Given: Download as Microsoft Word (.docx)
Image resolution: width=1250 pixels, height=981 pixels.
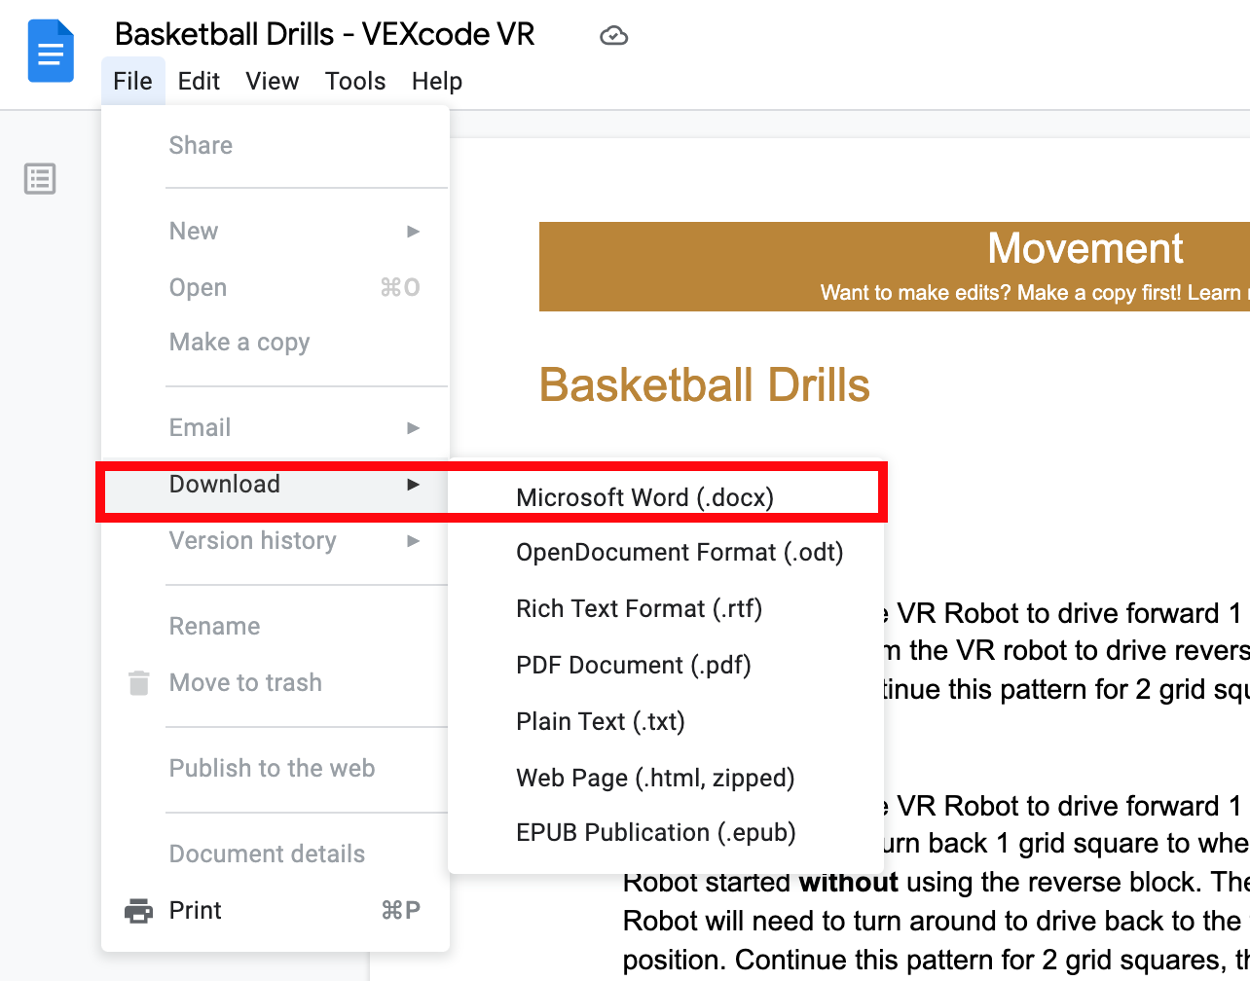Looking at the screenshot, I should click(x=644, y=496).
